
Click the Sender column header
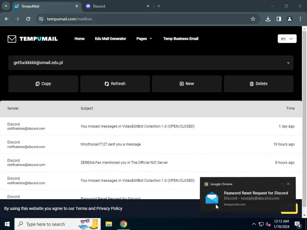click(13, 108)
